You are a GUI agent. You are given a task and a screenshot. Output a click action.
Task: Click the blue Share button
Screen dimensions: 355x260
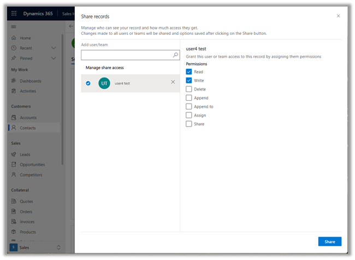pyautogui.click(x=329, y=241)
